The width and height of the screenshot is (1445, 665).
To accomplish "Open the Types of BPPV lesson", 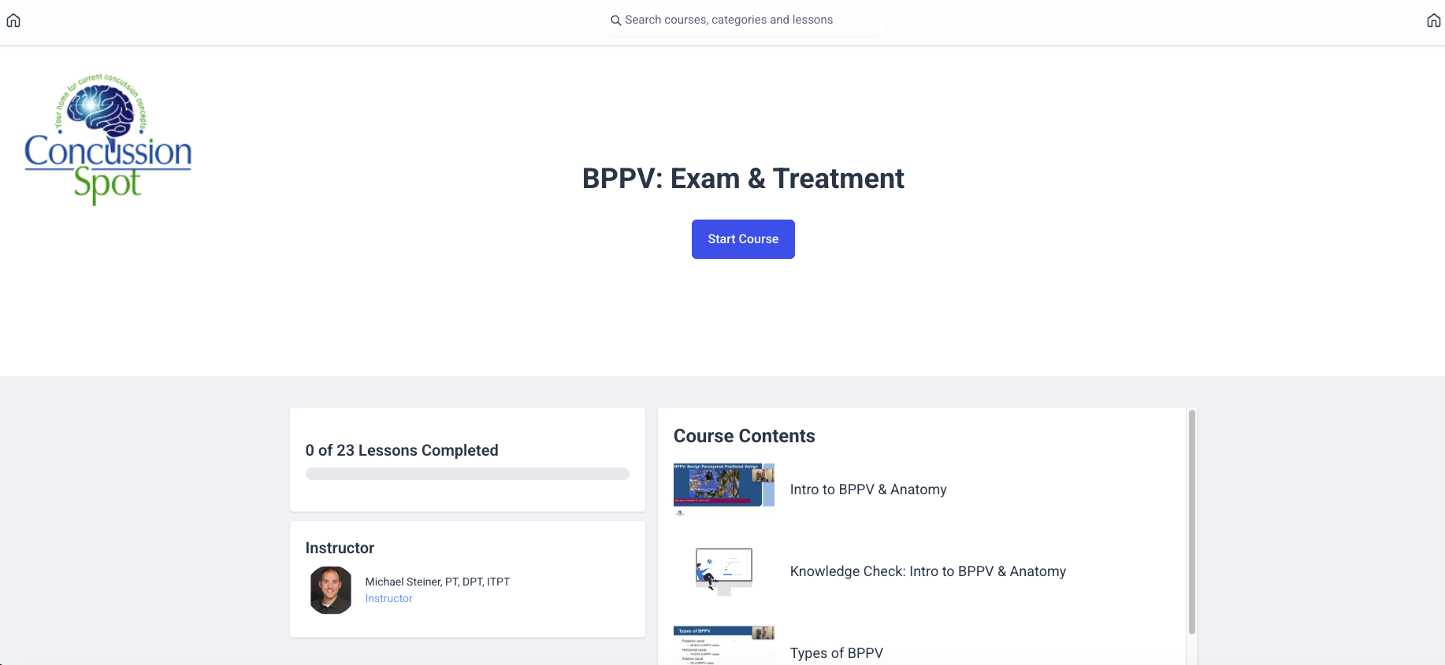I will point(837,653).
